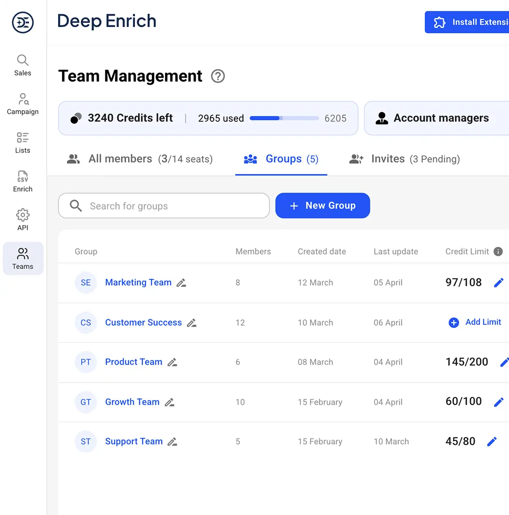
Task: Open the Sales search section
Action: tap(23, 65)
